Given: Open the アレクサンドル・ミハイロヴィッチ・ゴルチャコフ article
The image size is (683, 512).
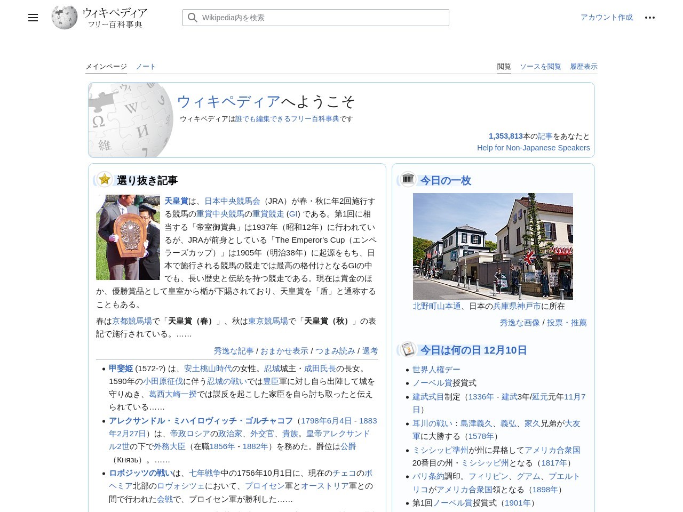Looking at the screenshot, I should coord(201,420).
